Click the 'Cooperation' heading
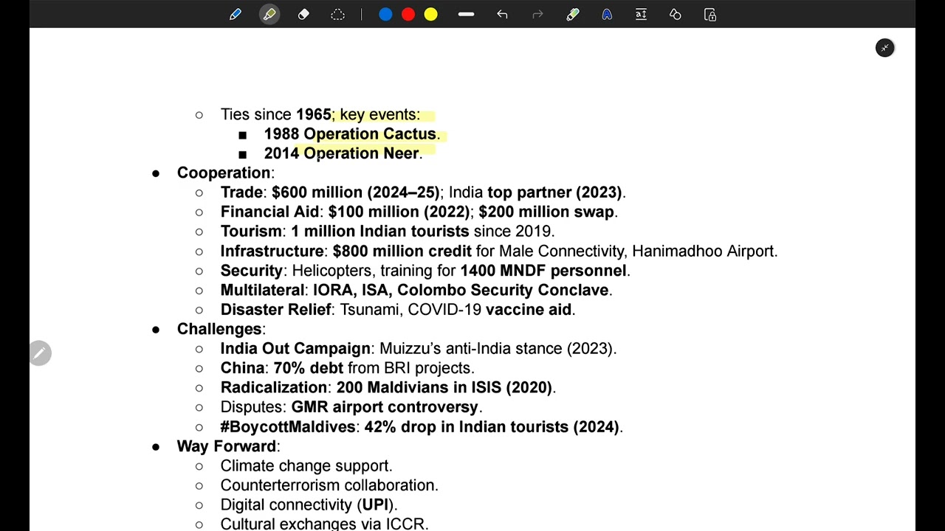Viewport: 945px width, 531px height. [224, 173]
